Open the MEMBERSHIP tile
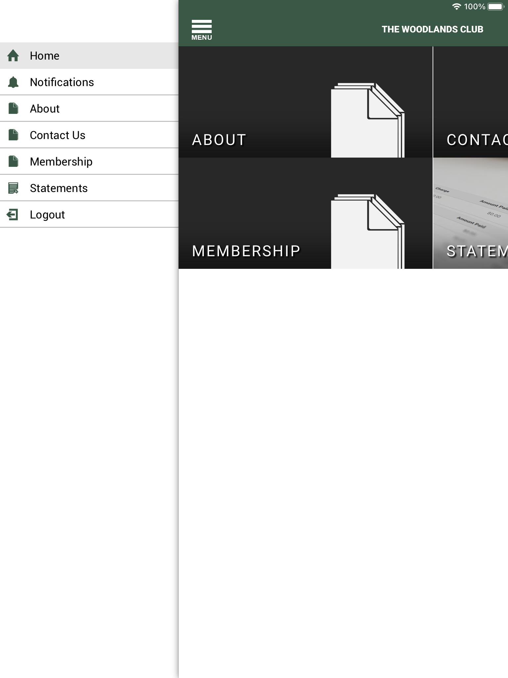Screen dimensions: 508x678 306,213
